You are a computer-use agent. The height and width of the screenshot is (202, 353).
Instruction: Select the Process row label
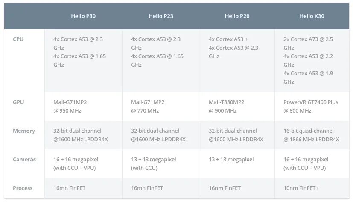(x=23, y=188)
